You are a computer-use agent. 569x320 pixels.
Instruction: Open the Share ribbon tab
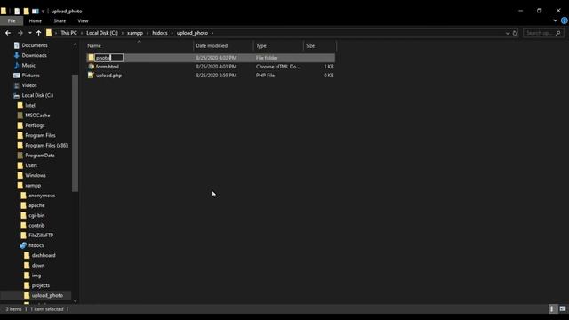pyautogui.click(x=60, y=21)
